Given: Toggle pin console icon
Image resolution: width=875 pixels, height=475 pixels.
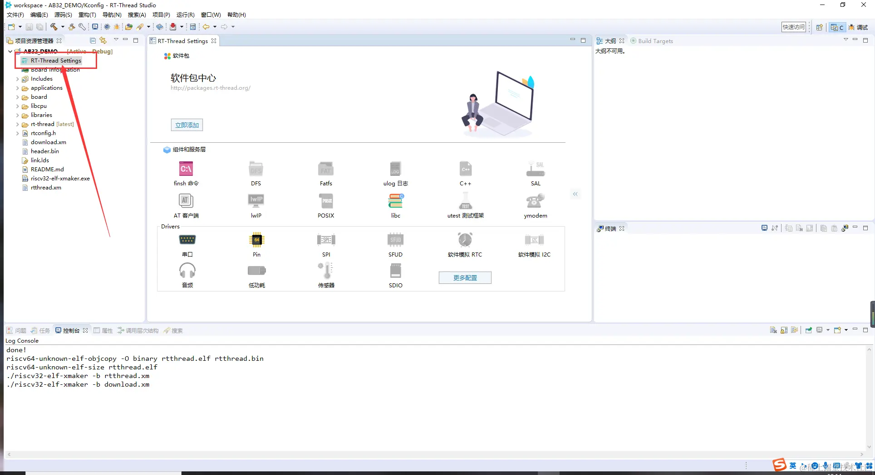Looking at the screenshot, I should 808,330.
